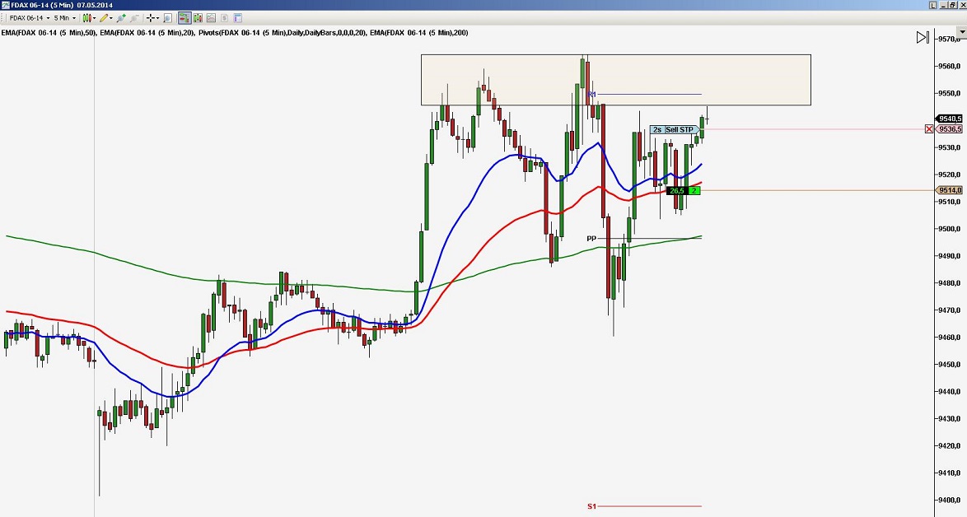Click the play arrow above the price axis
Screen dimensions: 967x517
(922, 36)
